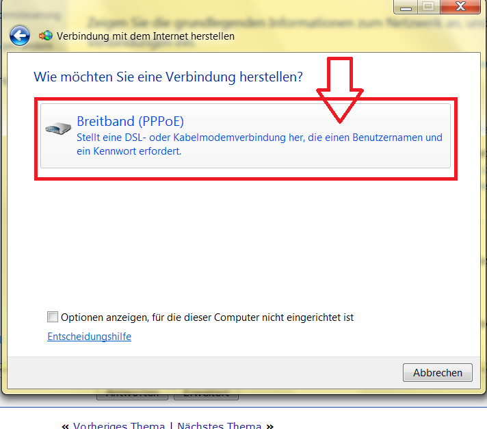Go back using the blue arrow button

[x=20, y=36]
